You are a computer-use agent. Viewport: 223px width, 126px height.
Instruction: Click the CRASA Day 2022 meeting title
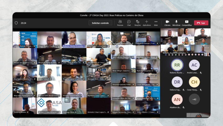click(112, 15)
